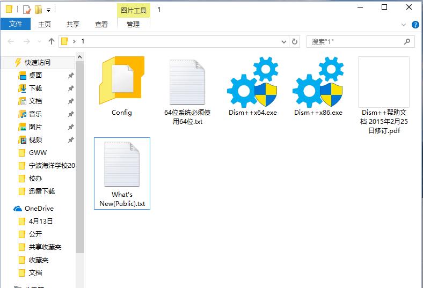This screenshot has height=288, width=423.
Task: Click the folder icon in the title bar
Action: click(9, 10)
